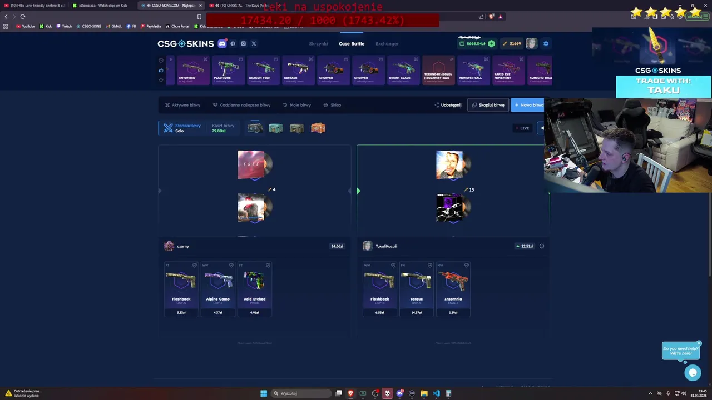Open the help chat bubble
Viewport: 712px width, 400px height.
[693, 373]
